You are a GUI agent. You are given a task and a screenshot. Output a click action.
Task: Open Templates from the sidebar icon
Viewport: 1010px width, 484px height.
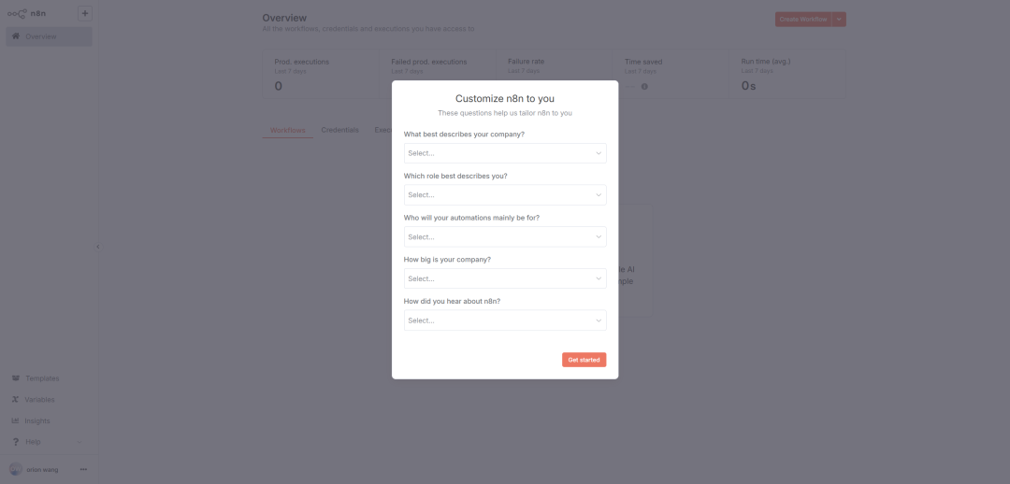tap(16, 378)
